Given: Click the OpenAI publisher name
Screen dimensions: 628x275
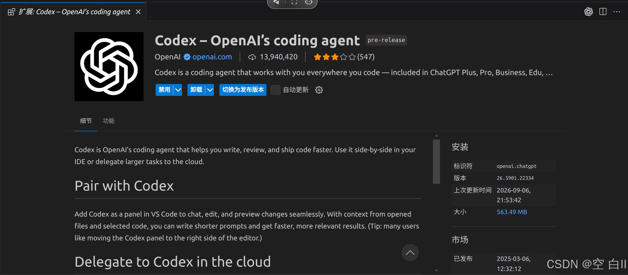Looking at the screenshot, I should click(x=167, y=57).
